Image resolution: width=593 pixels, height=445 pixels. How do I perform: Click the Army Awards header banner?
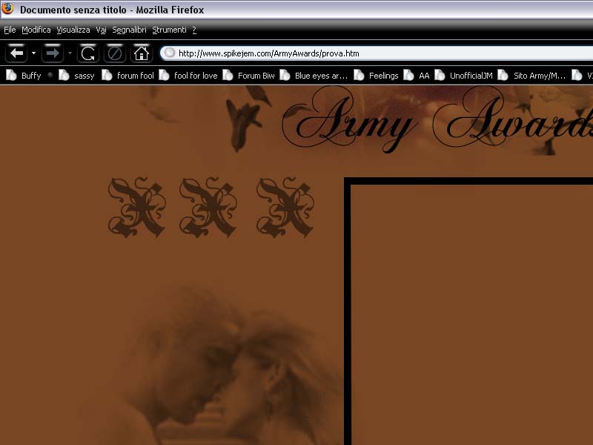pyautogui.click(x=437, y=120)
